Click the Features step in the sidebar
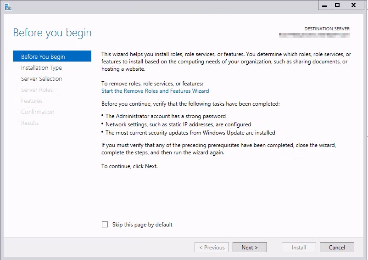The image size is (368, 260). tap(32, 101)
